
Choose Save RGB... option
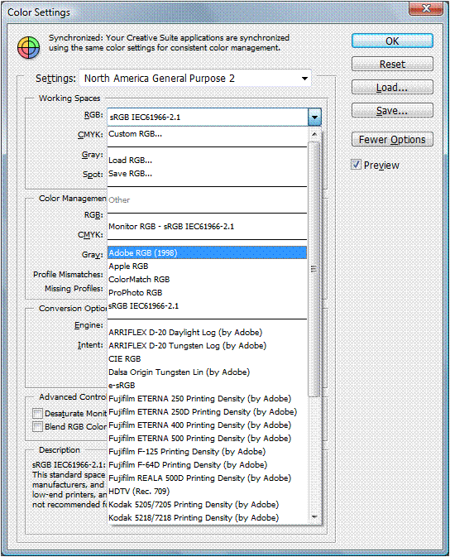click(207, 173)
